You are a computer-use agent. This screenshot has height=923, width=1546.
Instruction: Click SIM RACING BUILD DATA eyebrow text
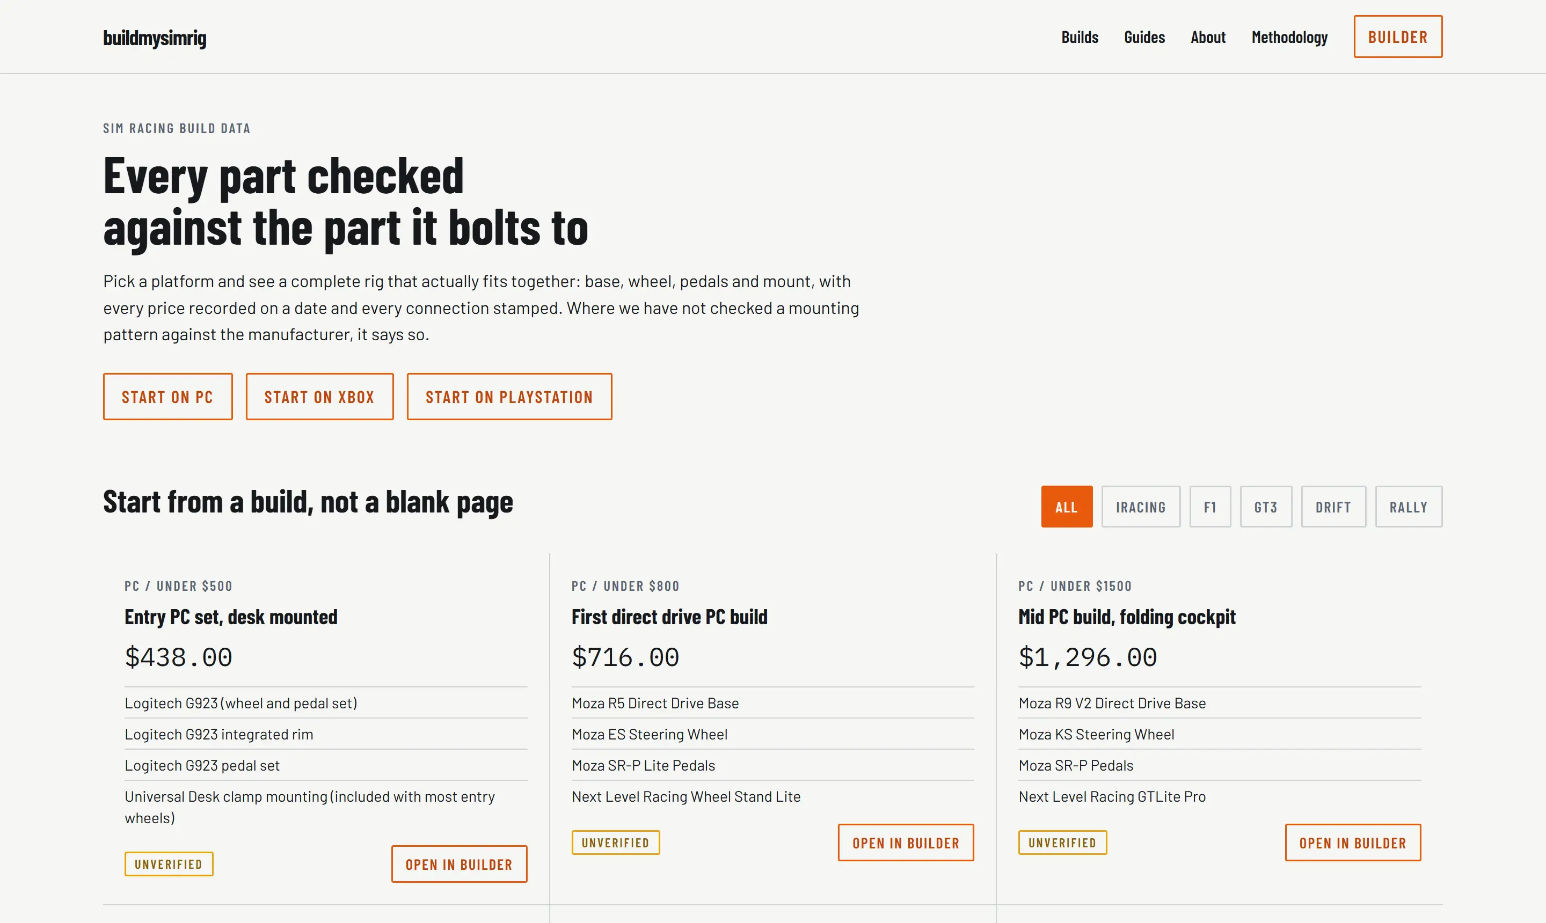177,128
